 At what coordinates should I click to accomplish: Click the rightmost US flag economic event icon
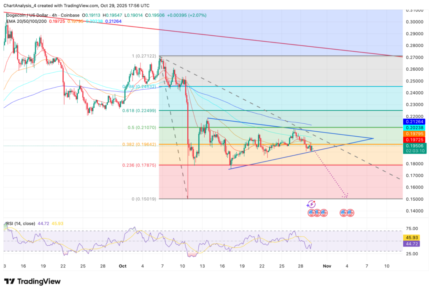click(x=350, y=212)
